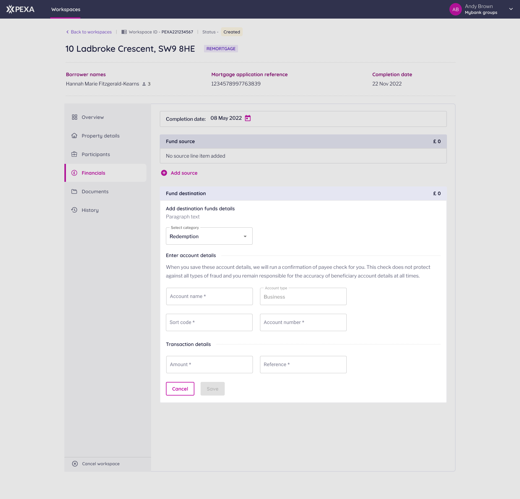The height and width of the screenshot is (499, 520).
Task: Open the account menu chevron beside Andy Brown
Action: [x=510, y=9]
